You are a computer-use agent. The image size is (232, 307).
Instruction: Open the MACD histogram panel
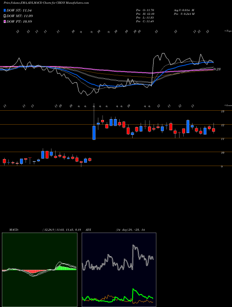pyautogui.click(x=39, y=270)
